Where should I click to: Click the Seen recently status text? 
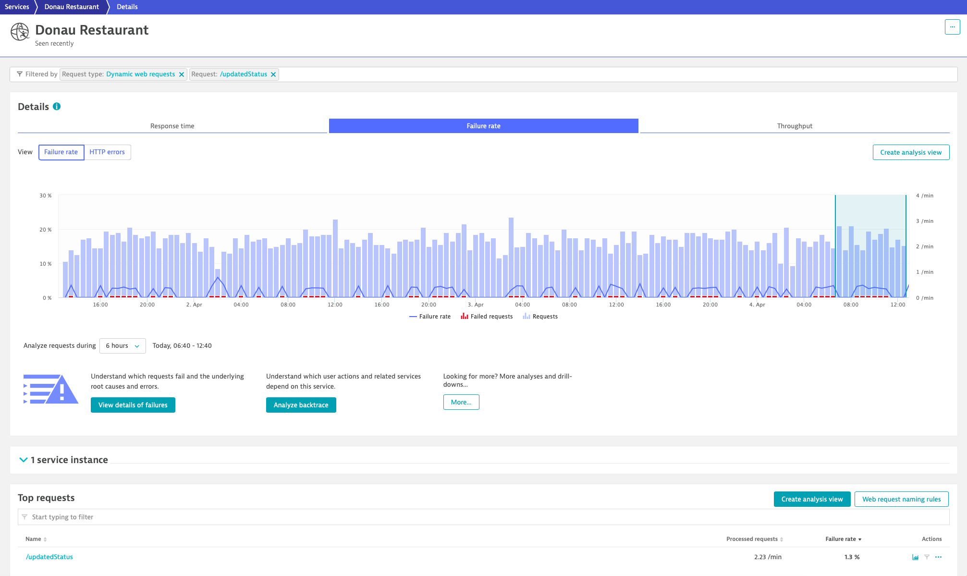(54, 44)
